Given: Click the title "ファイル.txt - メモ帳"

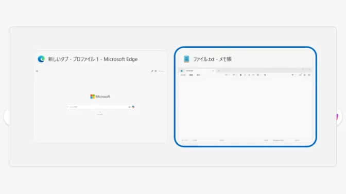Looking at the screenshot, I should tap(212, 59).
